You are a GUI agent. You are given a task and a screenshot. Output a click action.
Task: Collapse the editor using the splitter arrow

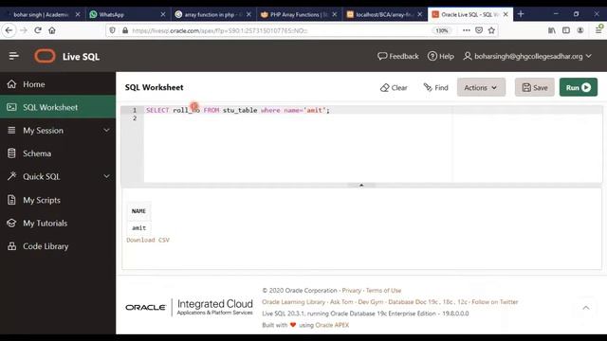(x=361, y=186)
